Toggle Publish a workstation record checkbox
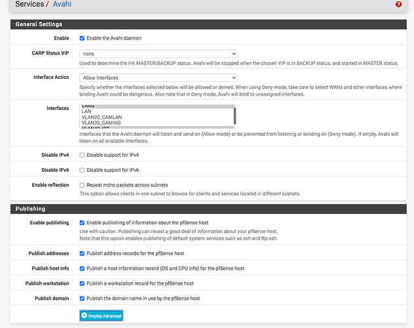414x328 pixels. 82,283
